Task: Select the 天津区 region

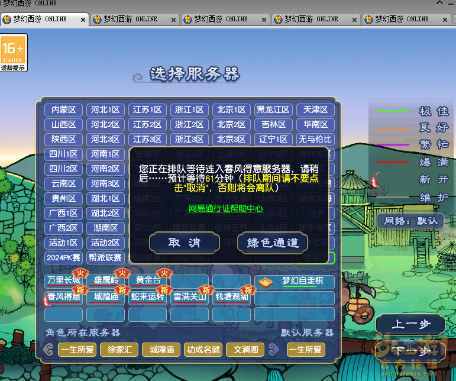Action: 315,109
